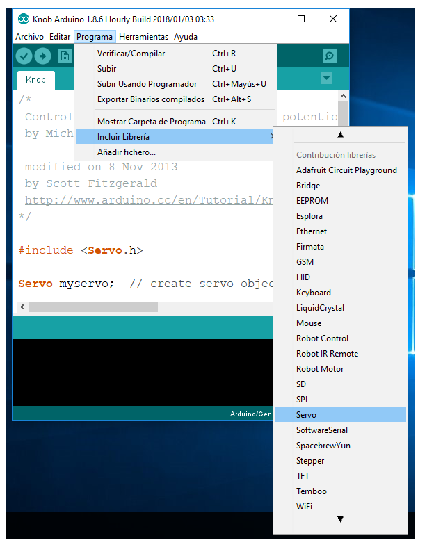Open the Ayuda menu
The width and height of the screenshot is (427, 547).
tap(186, 37)
